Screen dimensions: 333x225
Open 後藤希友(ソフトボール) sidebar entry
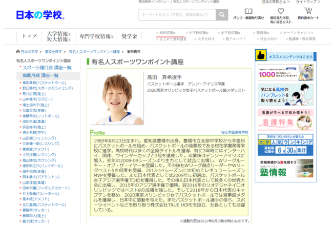[x=41, y=116]
